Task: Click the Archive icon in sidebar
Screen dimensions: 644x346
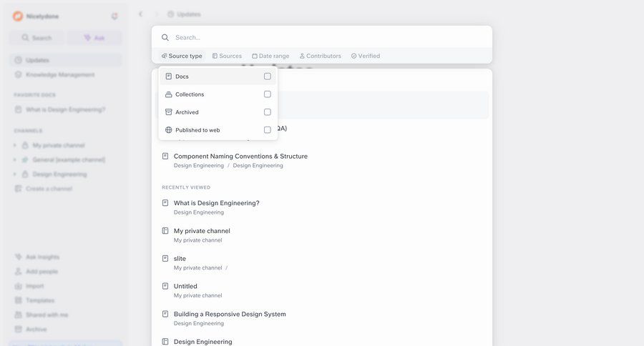Action: click(x=19, y=330)
